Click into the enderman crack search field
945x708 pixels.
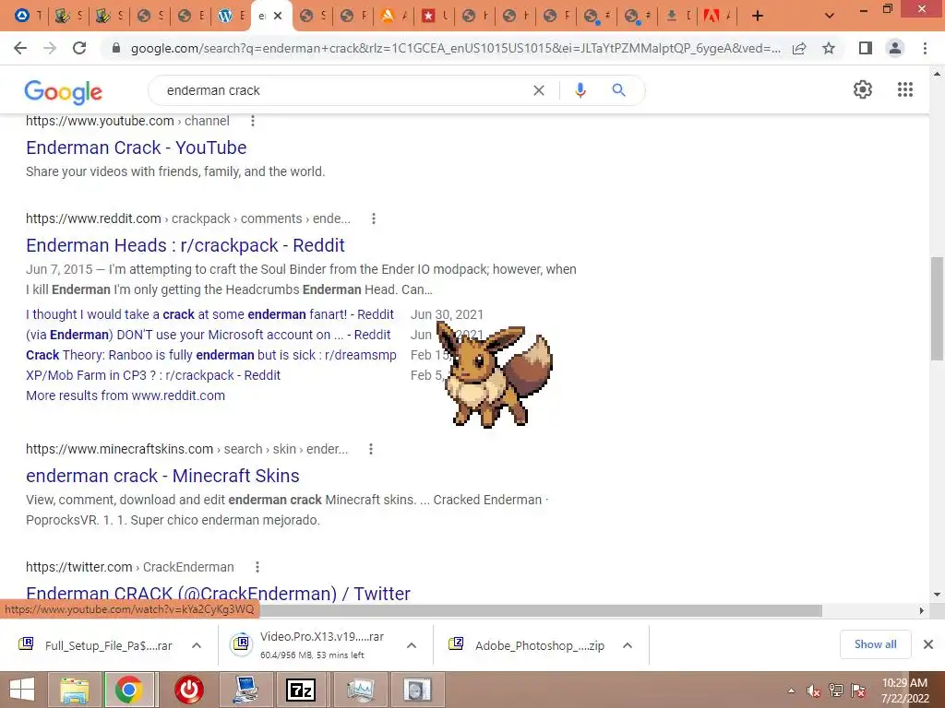coord(343,90)
